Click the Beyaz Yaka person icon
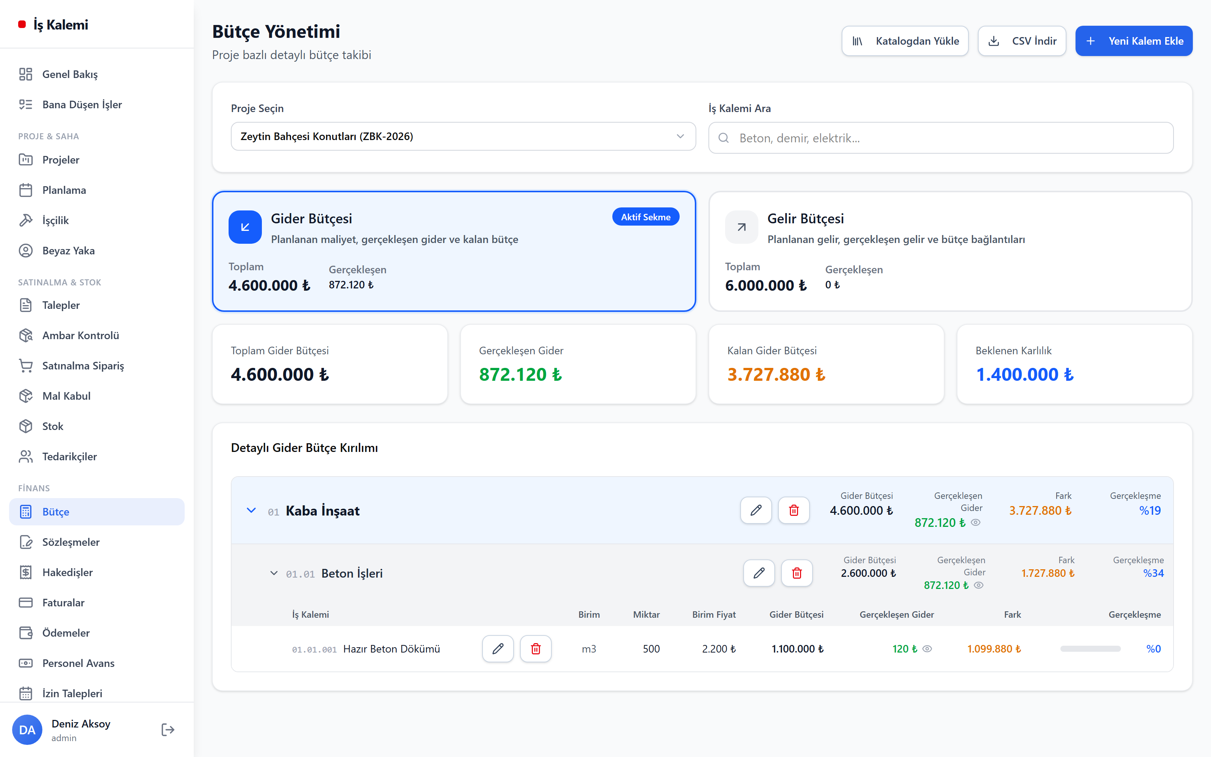The width and height of the screenshot is (1211, 757). tap(25, 251)
